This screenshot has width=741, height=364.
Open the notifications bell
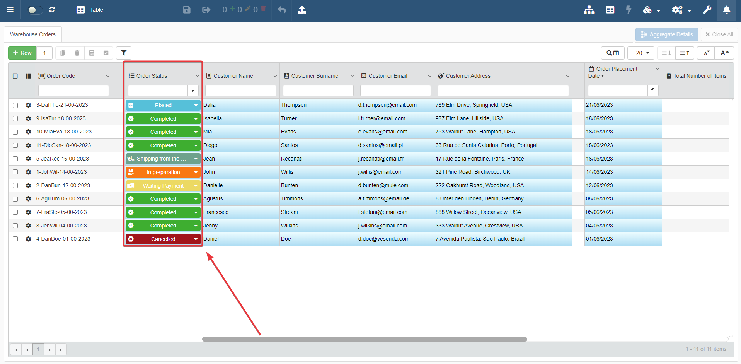pyautogui.click(x=727, y=10)
